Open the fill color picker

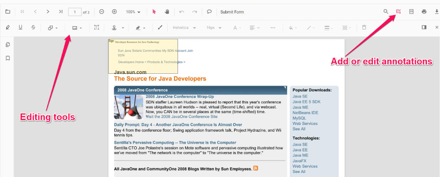click(x=293, y=28)
